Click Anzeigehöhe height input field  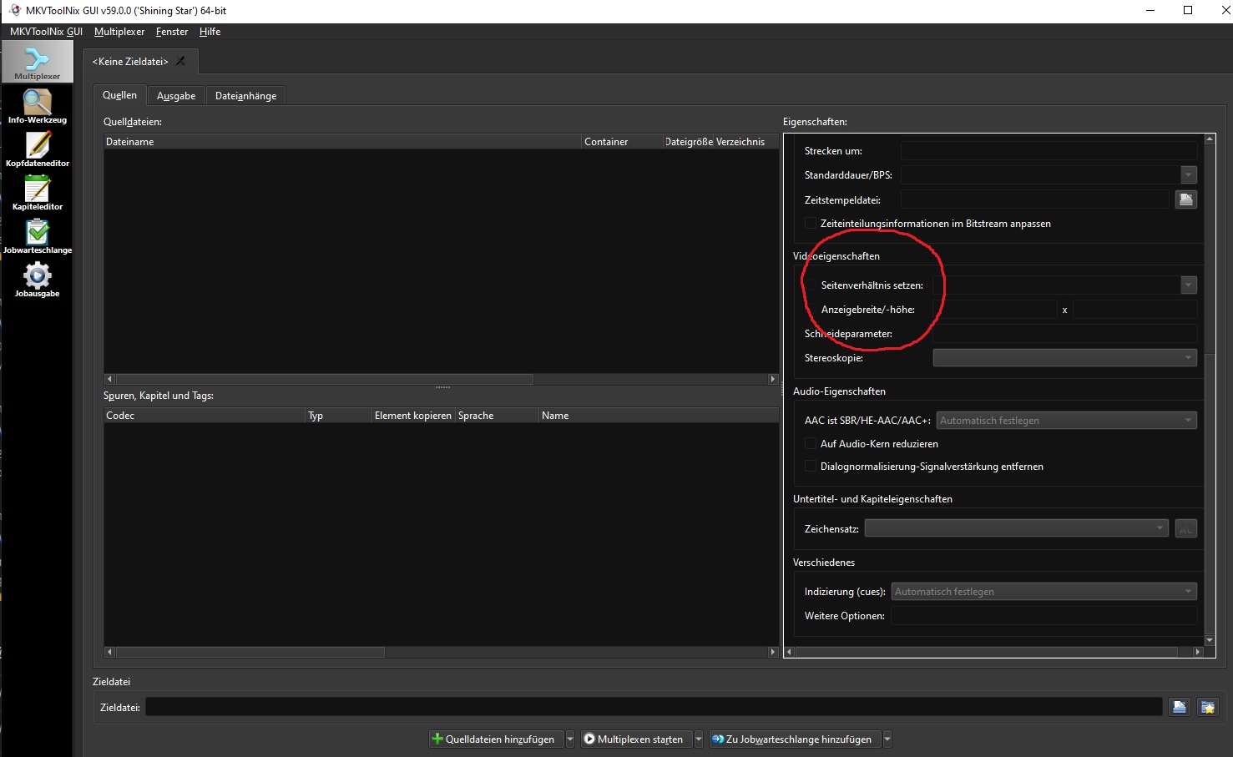[x=1134, y=310]
